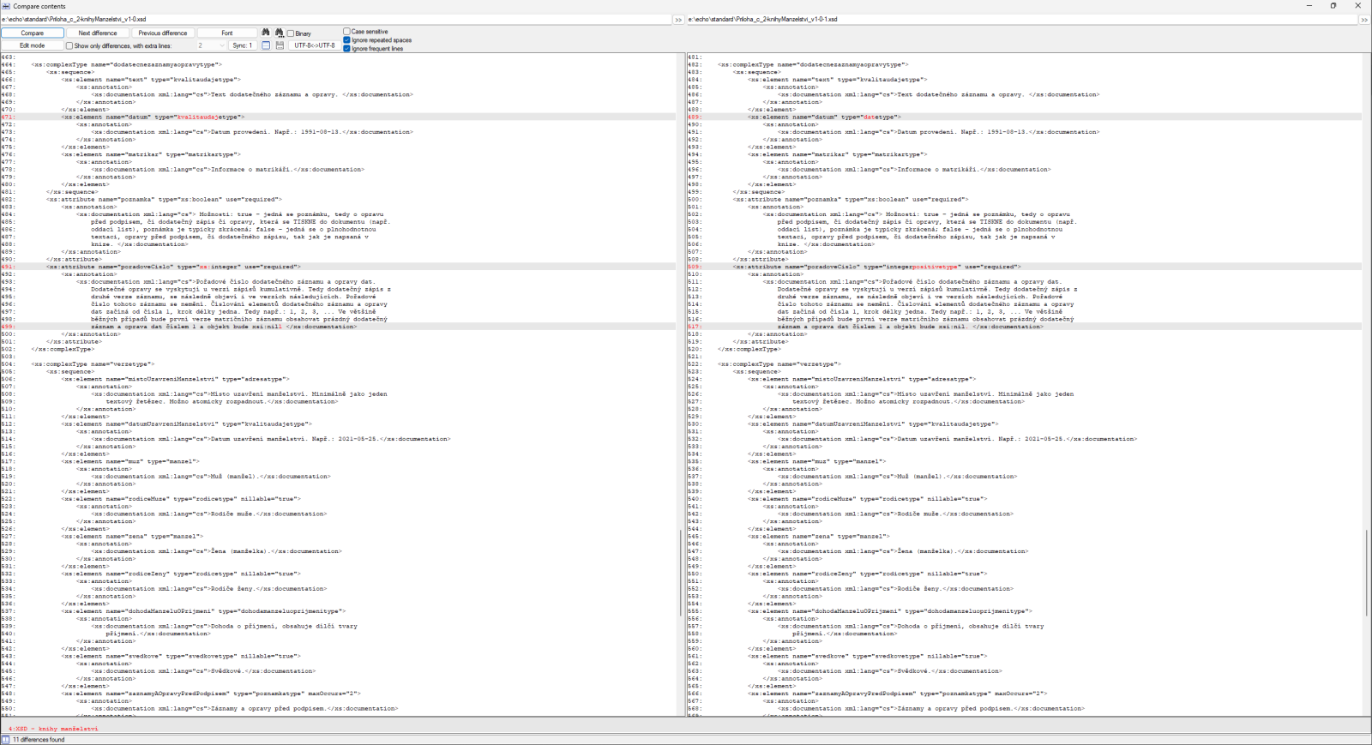
Task: Click element "mistoUzavreniManzelstvi" line 524 in right pane
Action: (862, 379)
